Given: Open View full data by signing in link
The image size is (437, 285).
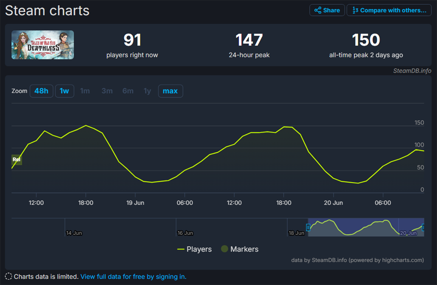Looking at the screenshot, I should (133, 277).
